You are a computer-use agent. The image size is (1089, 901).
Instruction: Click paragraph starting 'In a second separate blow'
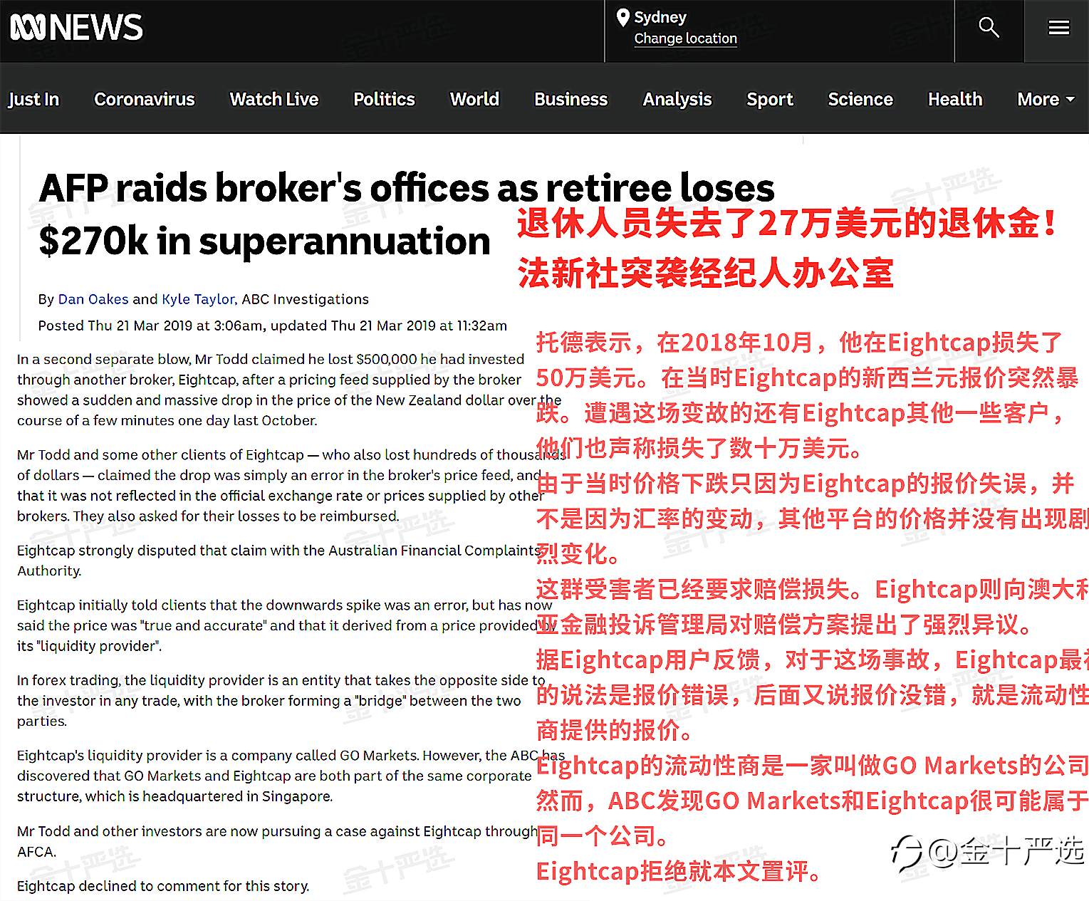coord(289,390)
